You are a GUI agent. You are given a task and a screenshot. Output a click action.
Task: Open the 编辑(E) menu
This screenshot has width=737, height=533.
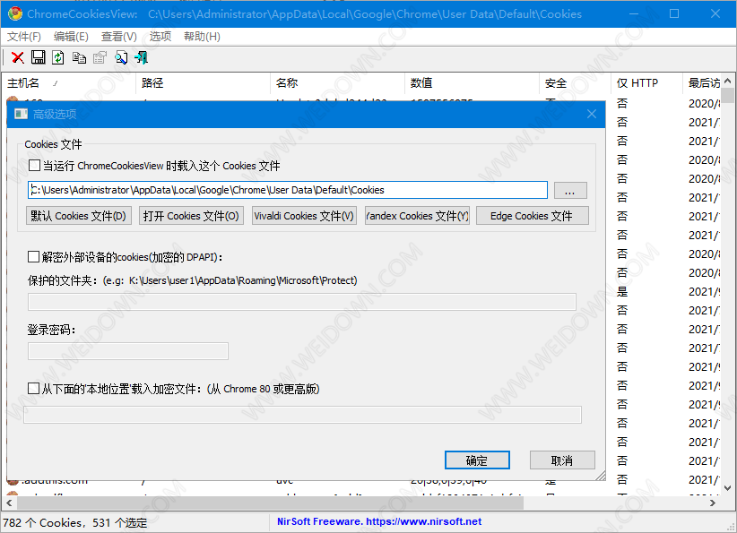click(71, 36)
